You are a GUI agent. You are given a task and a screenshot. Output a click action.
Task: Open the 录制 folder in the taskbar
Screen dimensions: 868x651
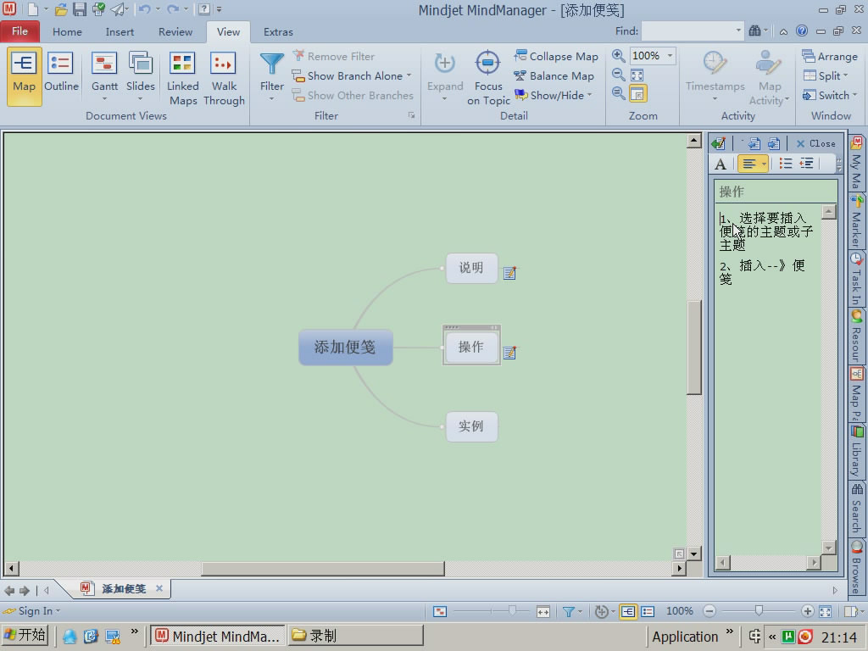pyautogui.click(x=356, y=636)
